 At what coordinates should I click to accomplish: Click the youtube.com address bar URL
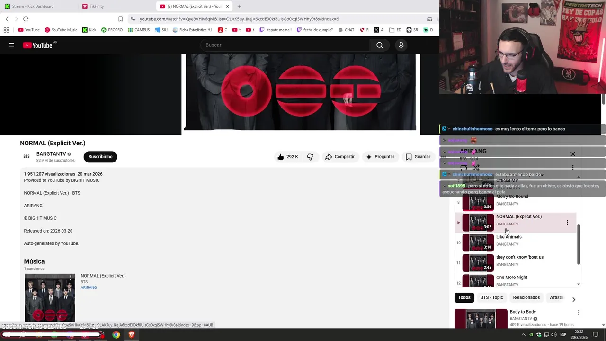tap(239, 19)
